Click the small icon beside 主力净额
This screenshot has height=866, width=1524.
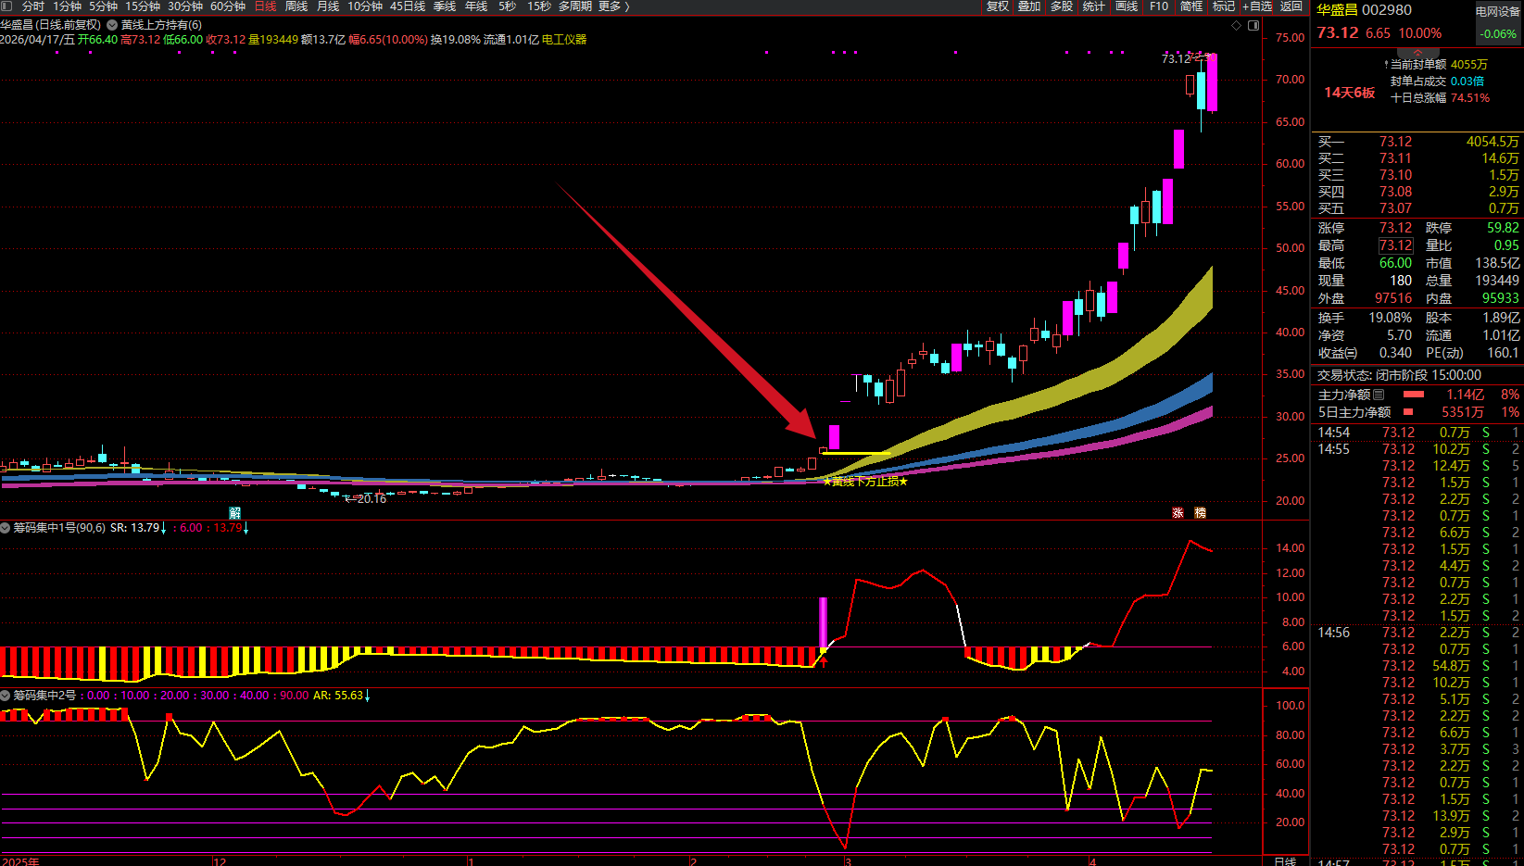click(1379, 395)
